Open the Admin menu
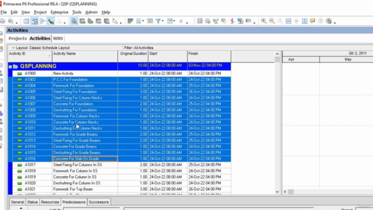The height and width of the screenshot is (210, 373). [92, 12]
